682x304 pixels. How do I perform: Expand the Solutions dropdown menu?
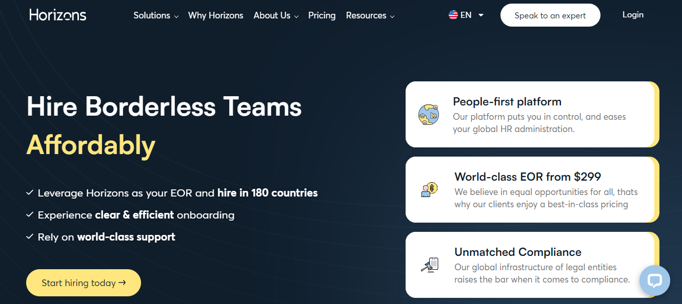coord(156,15)
